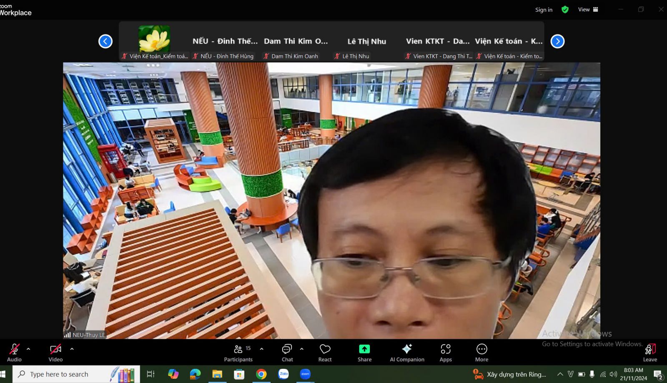Turn on camera with Video button

[x=55, y=352]
